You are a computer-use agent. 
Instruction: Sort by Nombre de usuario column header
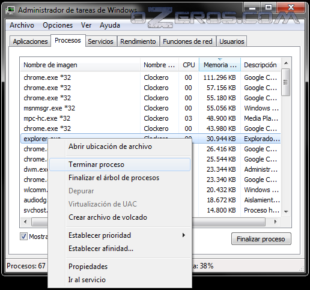pos(159,65)
